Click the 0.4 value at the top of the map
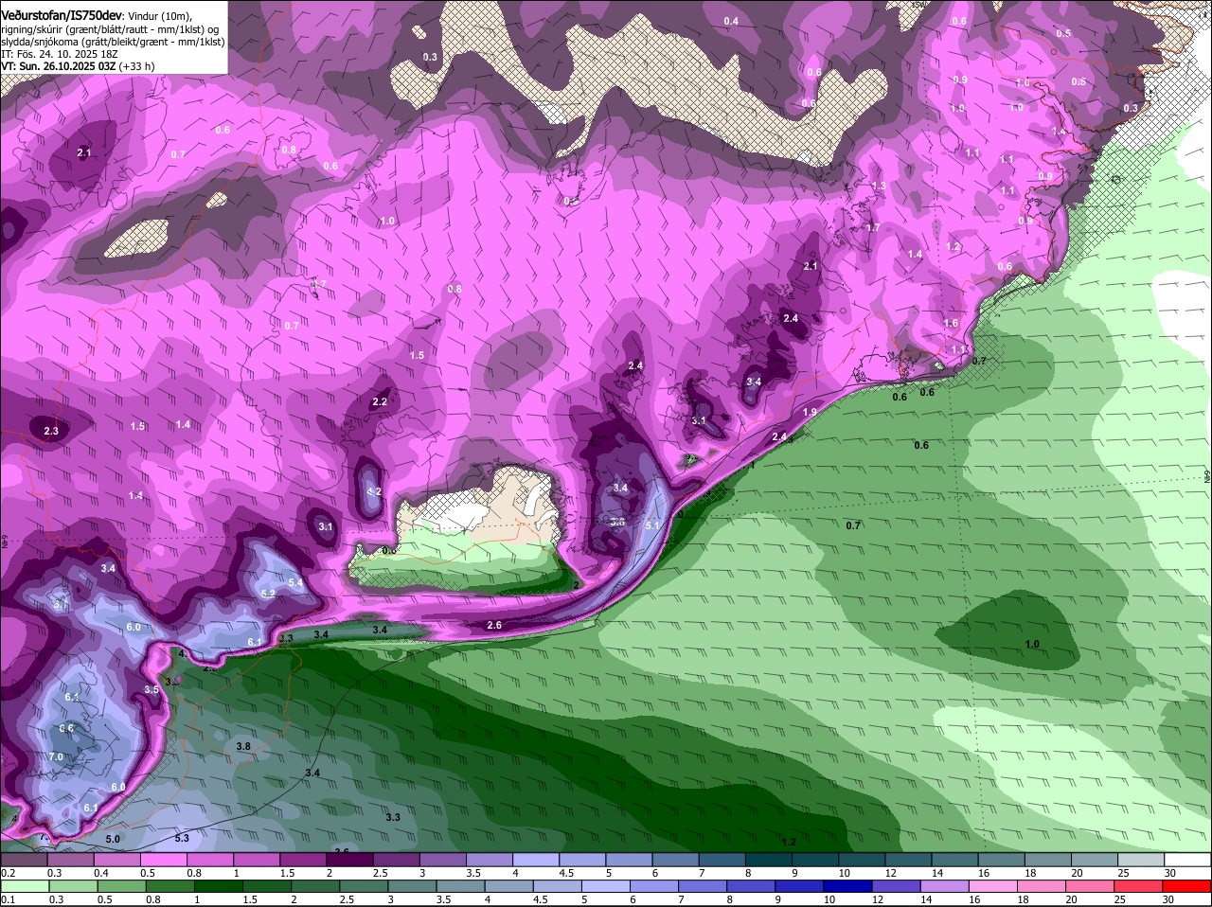This screenshot has width=1212, height=907. 731,21
